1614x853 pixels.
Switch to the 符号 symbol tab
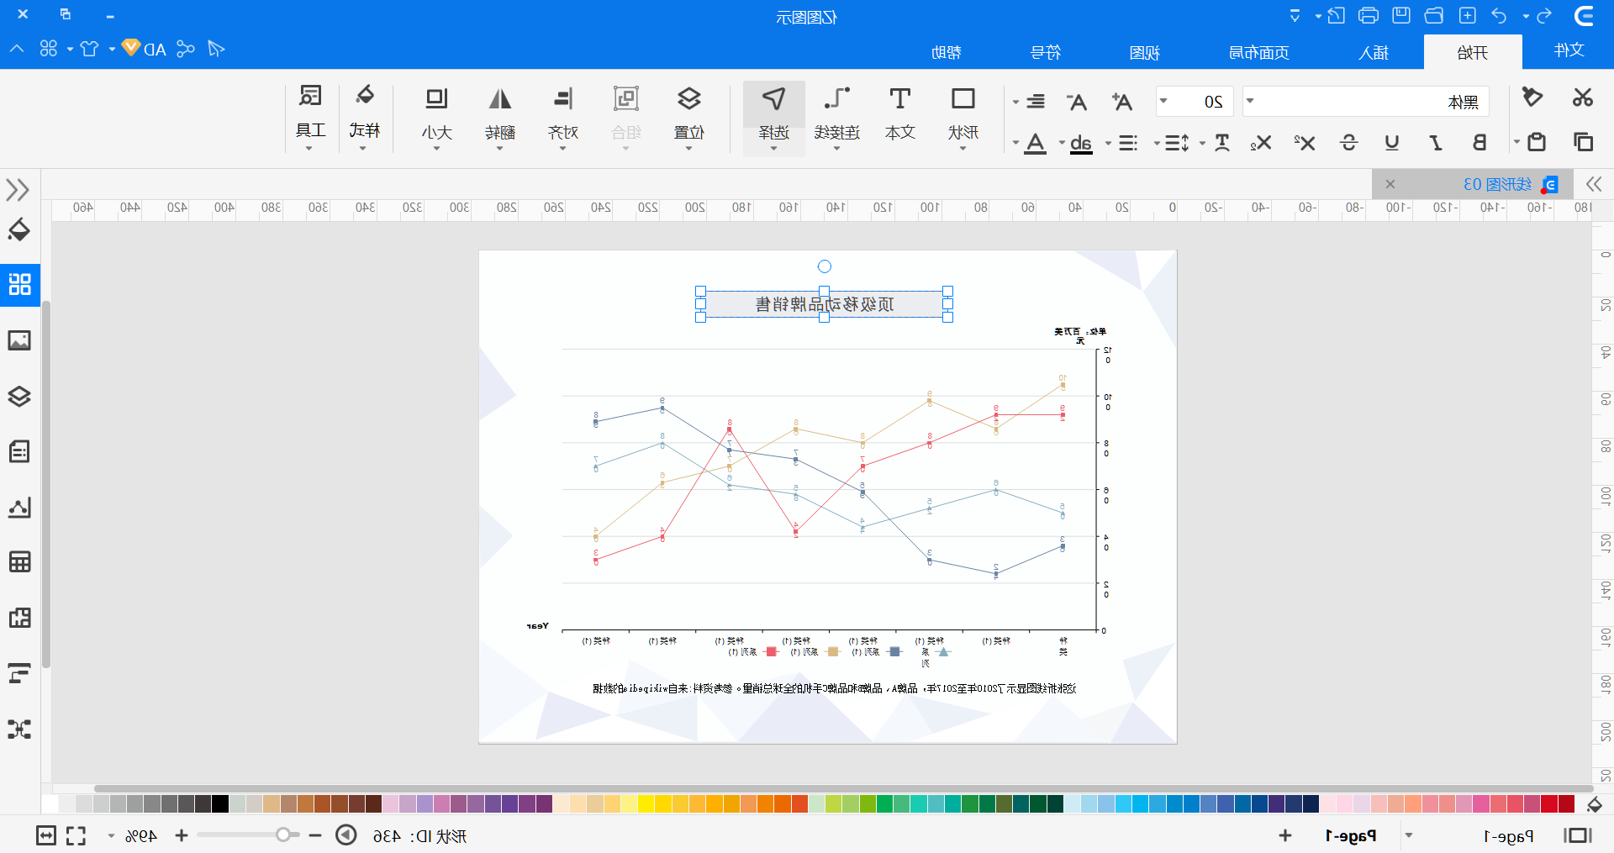tap(1046, 52)
